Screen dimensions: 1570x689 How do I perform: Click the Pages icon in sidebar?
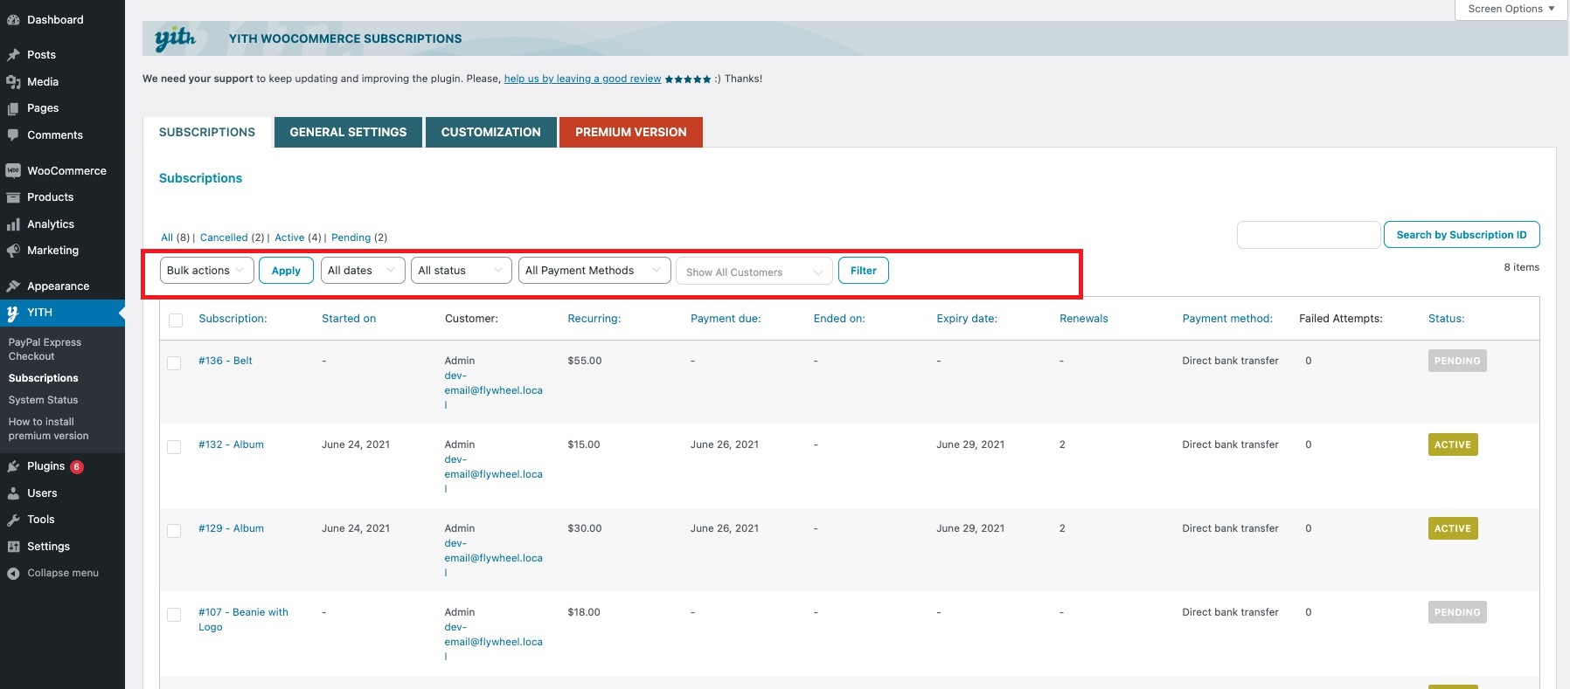(13, 108)
